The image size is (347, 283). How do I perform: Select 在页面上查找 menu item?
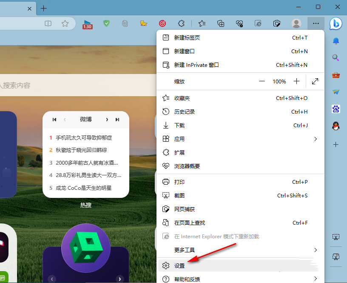[x=240, y=223]
